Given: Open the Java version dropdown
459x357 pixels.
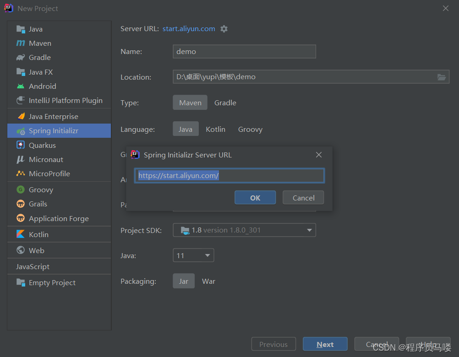Looking at the screenshot, I should pos(193,255).
